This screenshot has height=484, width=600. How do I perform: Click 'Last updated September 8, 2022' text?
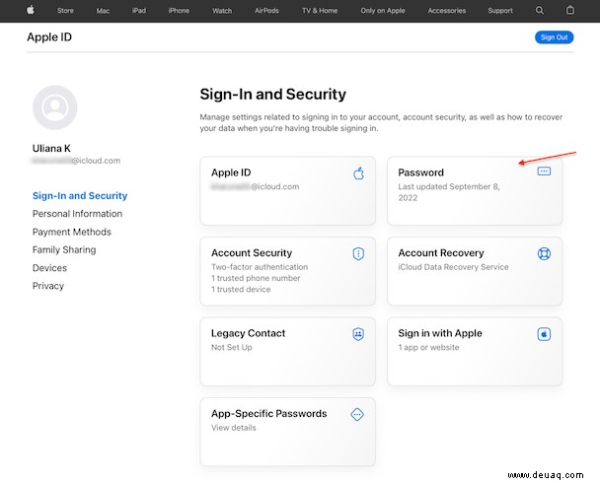click(x=449, y=192)
